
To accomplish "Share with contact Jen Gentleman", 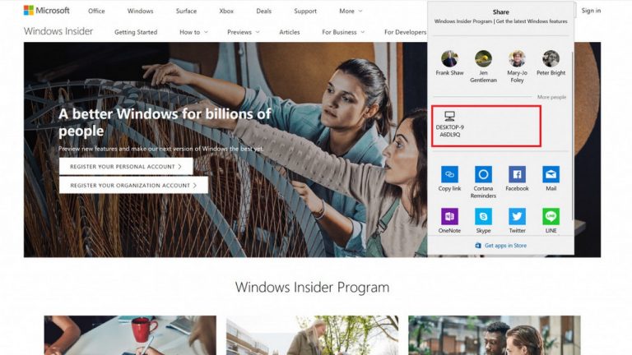I will 483,67.
